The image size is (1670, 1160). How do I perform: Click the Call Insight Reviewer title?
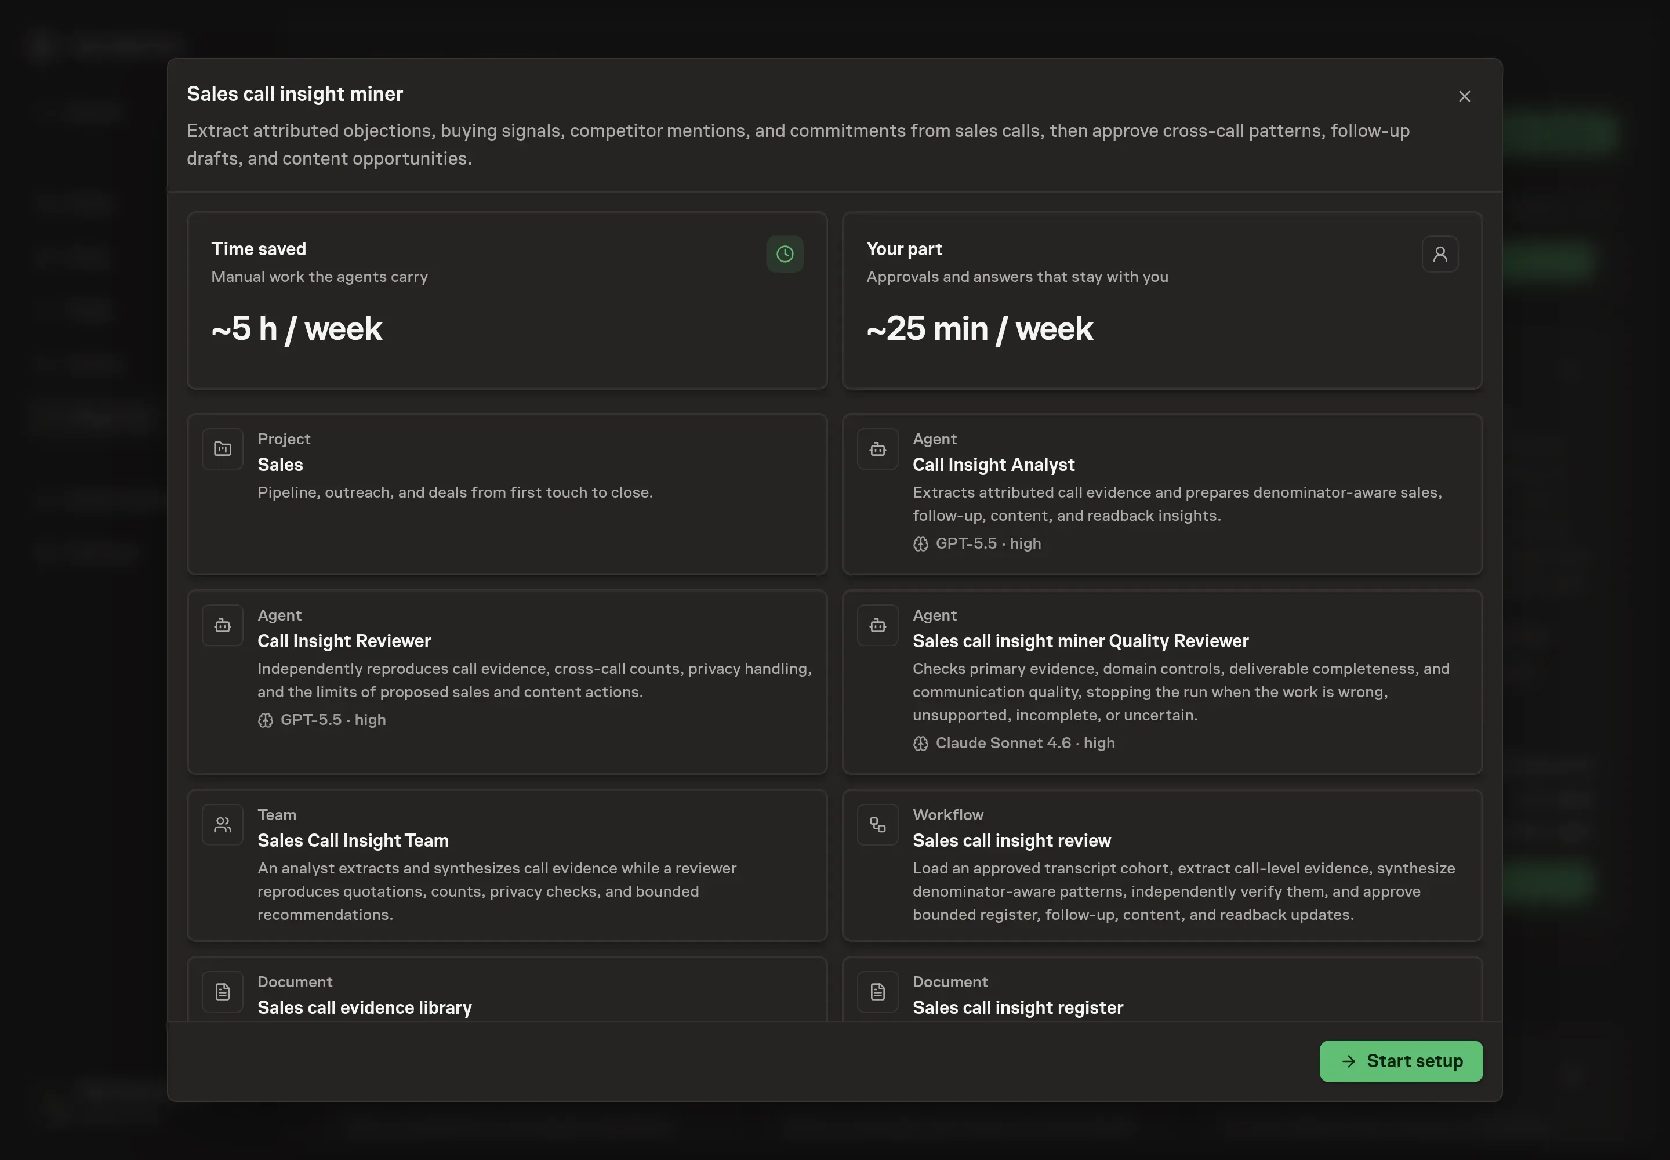pyautogui.click(x=344, y=641)
